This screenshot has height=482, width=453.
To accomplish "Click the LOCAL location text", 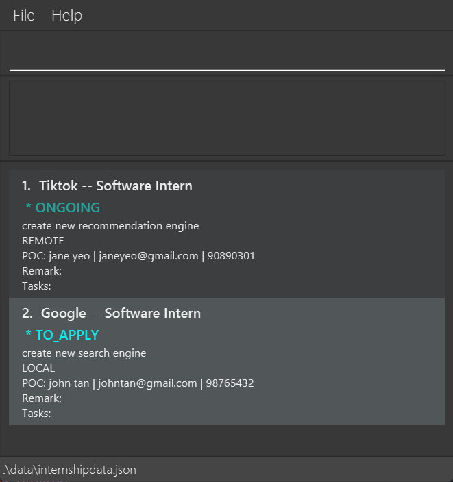I will [x=38, y=368].
